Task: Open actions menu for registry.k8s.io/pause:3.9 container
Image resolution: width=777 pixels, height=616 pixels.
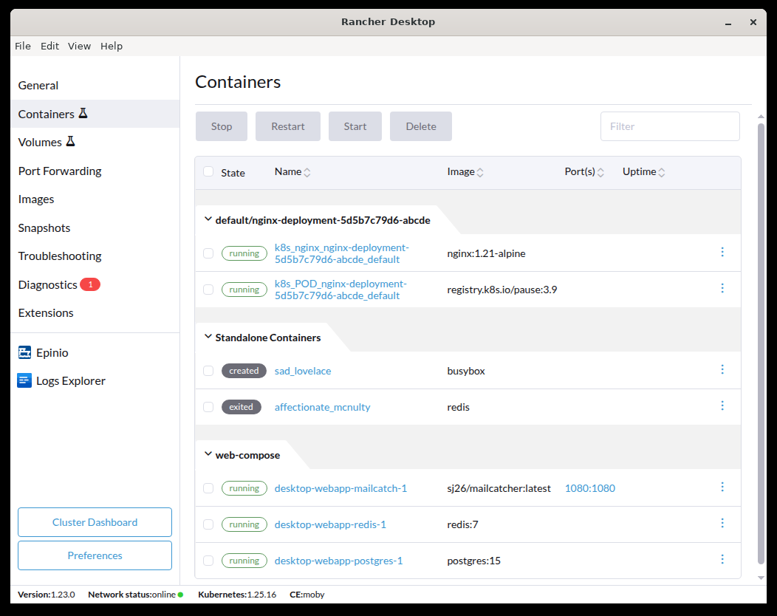Action: pyautogui.click(x=722, y=288)
